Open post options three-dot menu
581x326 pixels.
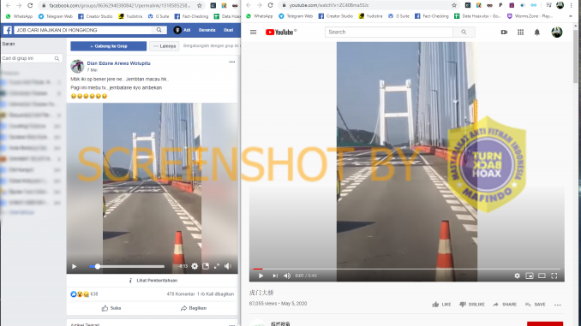[x=232, y=62]
